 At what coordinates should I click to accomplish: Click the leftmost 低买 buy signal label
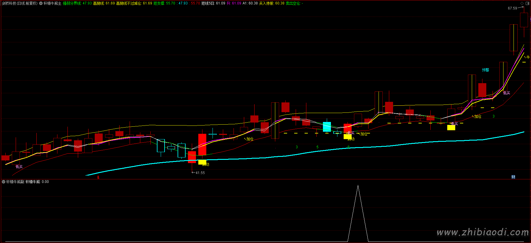(x=19, y=167)
